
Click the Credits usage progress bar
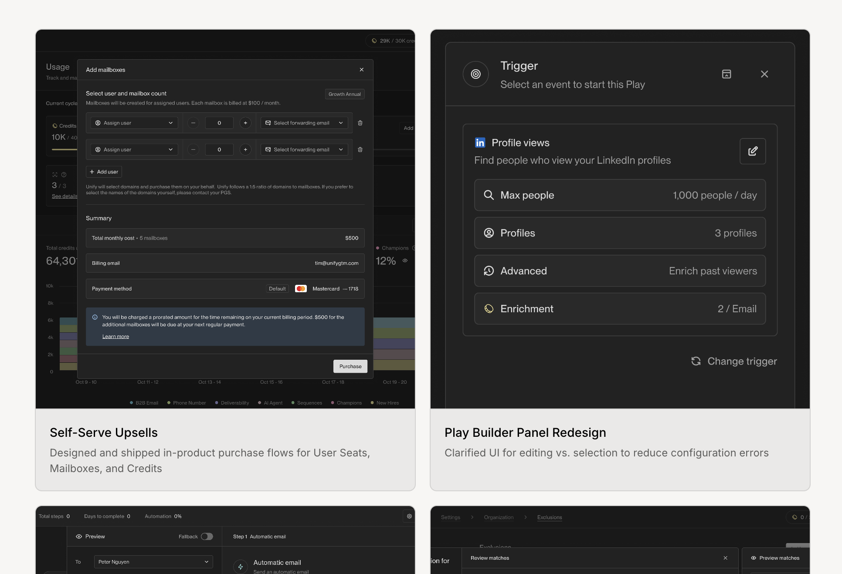pos(64,149)
